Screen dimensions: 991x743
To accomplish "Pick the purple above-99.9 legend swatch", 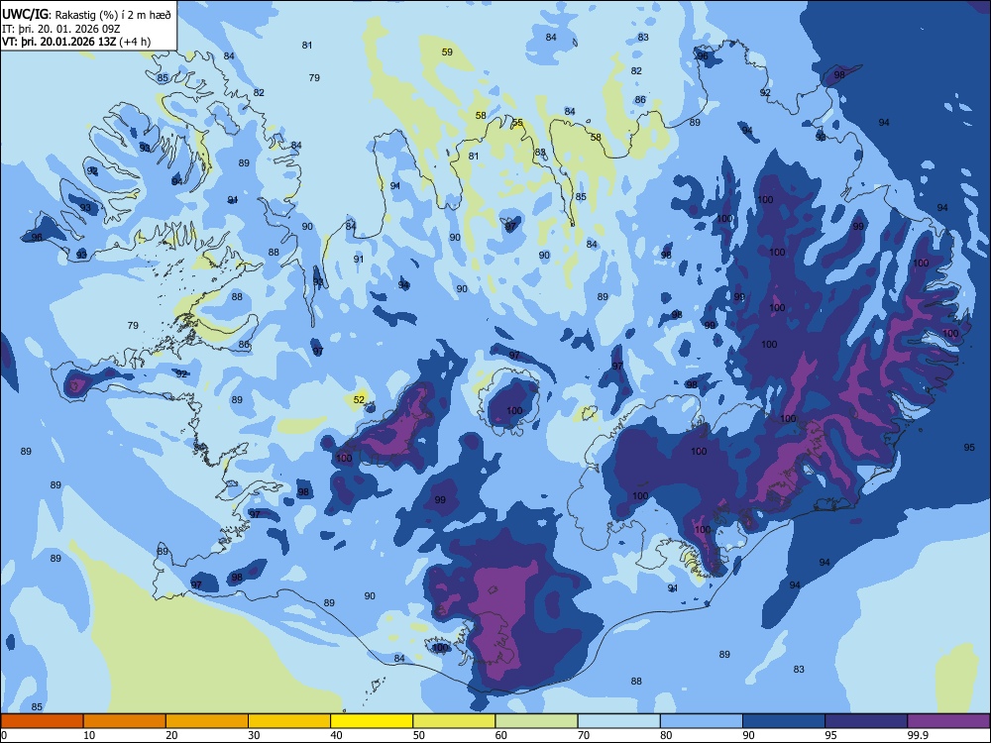I will [948, 721].
